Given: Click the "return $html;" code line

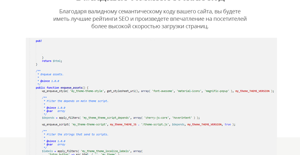Looking at the screenshot, I should click(x=52, y=61).
